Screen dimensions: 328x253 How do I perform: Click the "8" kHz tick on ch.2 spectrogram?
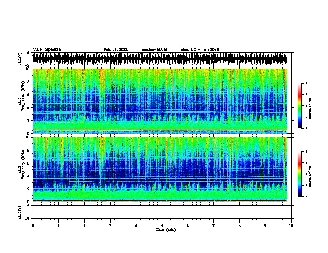coord(29,150)
